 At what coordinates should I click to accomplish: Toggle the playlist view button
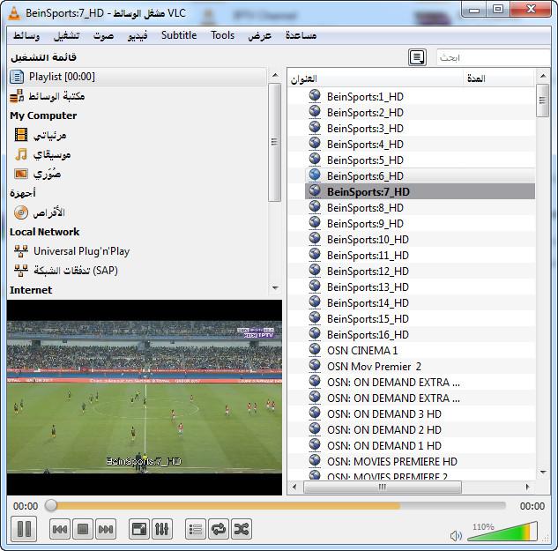[196, 529]
